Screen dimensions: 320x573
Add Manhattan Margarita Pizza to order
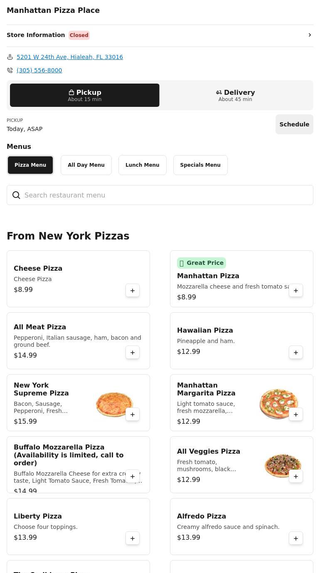(x=296, y=415)
